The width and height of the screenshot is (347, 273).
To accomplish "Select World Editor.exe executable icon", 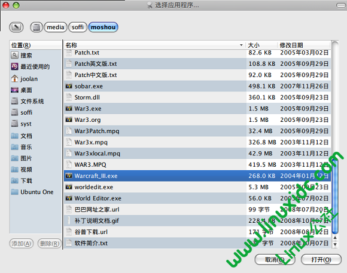I will point(69,198).
